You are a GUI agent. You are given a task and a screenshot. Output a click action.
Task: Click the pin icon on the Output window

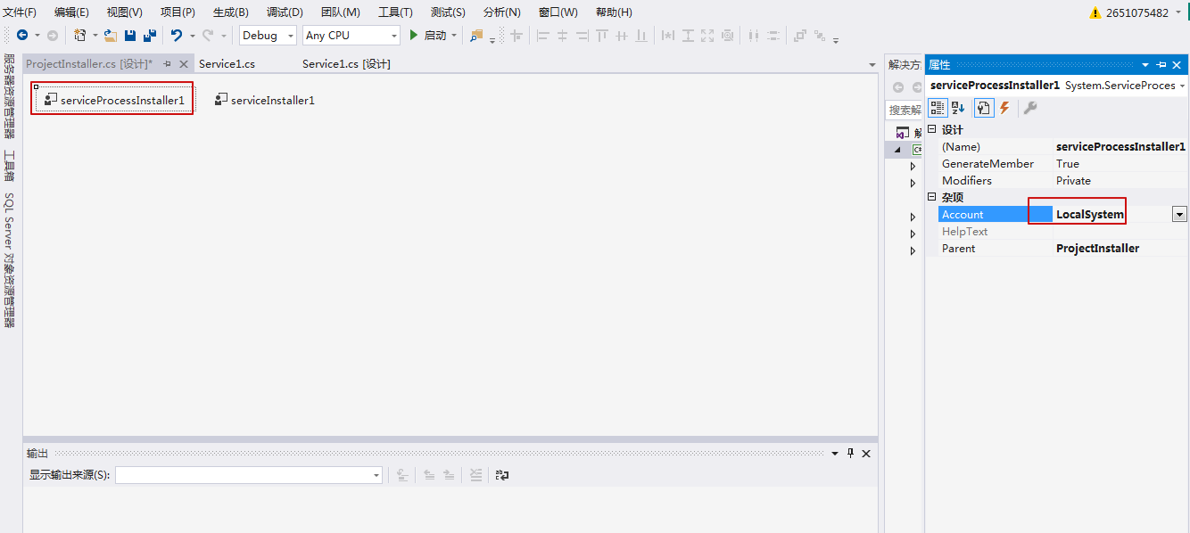point(849,453)
